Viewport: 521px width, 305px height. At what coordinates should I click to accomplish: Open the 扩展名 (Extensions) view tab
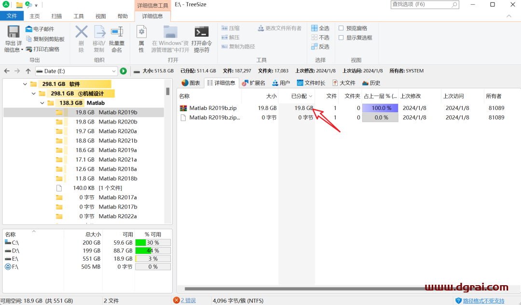coord(254,83)
